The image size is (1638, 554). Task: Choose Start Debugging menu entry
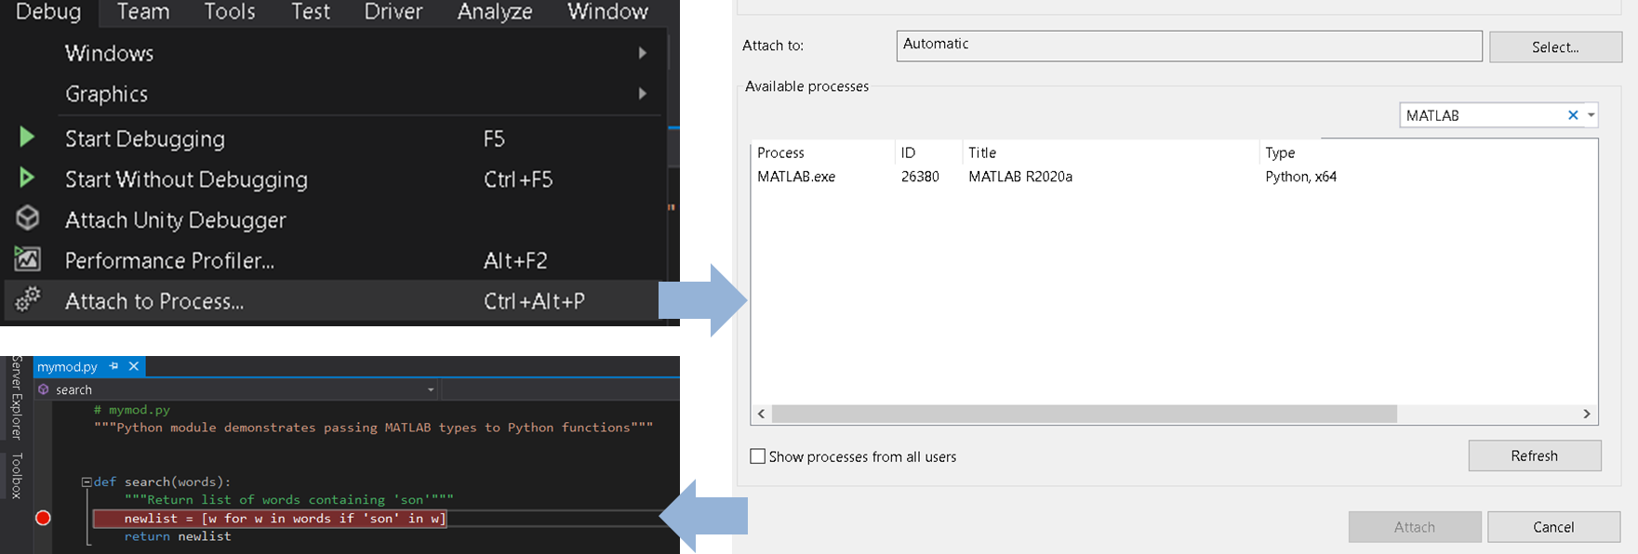[335, 138]
